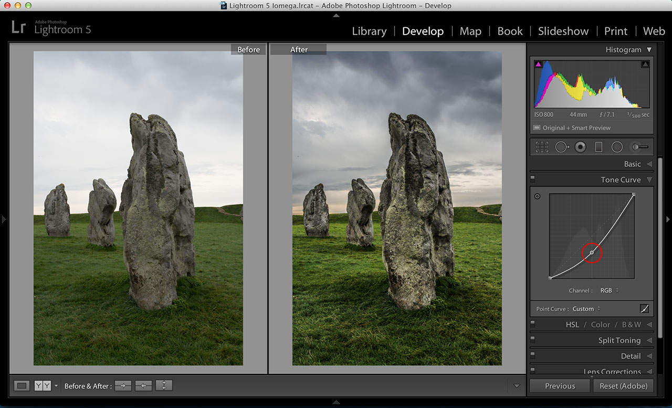Expand the Basic panel

click(632, 164)
